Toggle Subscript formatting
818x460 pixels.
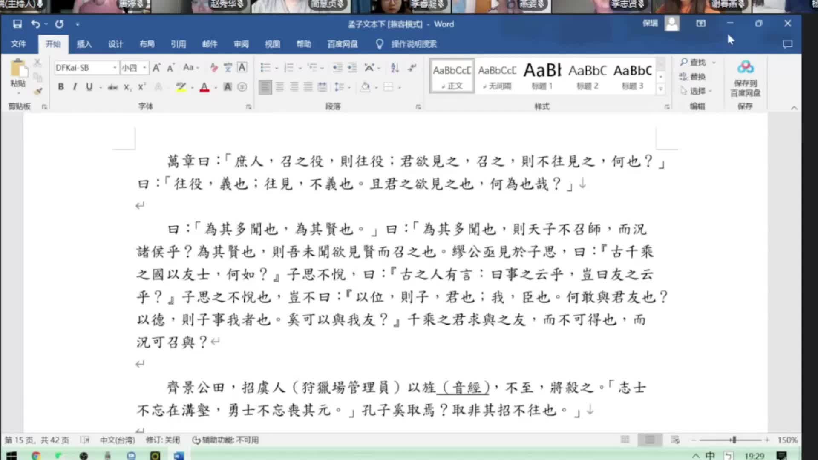[127, 87]
